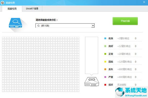Open the SMART信息 tab
The height and width of the screenshot is (98, 148).
32,9
